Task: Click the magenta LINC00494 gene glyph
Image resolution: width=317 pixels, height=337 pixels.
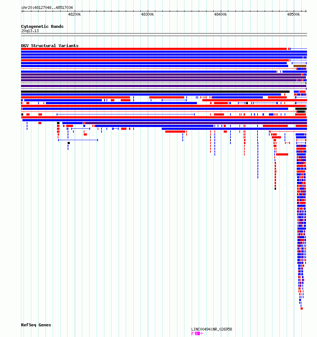Action: click(197, 333)
